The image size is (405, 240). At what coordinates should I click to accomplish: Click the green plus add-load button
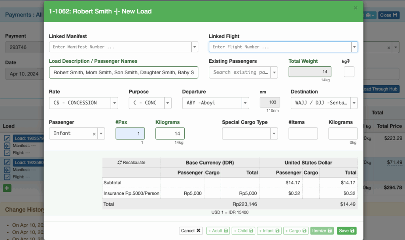tap(7, 188)
